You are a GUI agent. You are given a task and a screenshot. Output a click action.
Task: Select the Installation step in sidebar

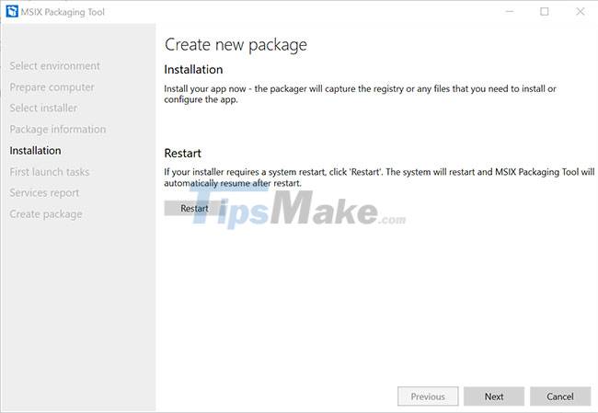[x=36, y=151]
